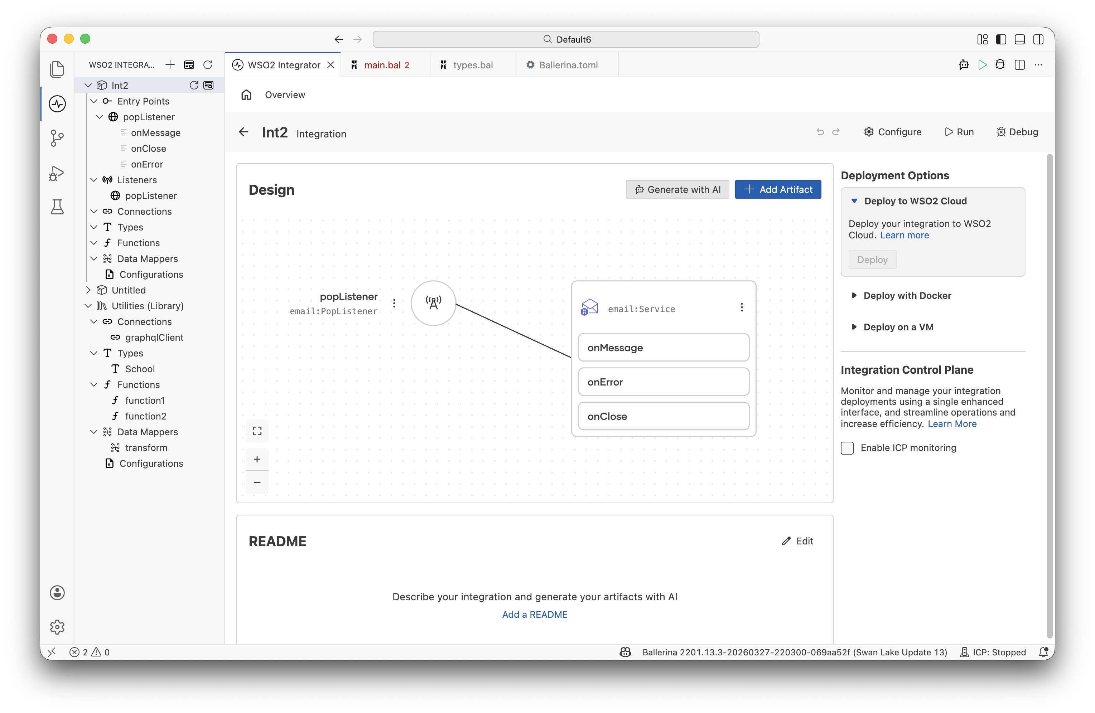Open email:Service three-dot menu
Screen dimensions: 1095x713
click(x=742, y=307)
